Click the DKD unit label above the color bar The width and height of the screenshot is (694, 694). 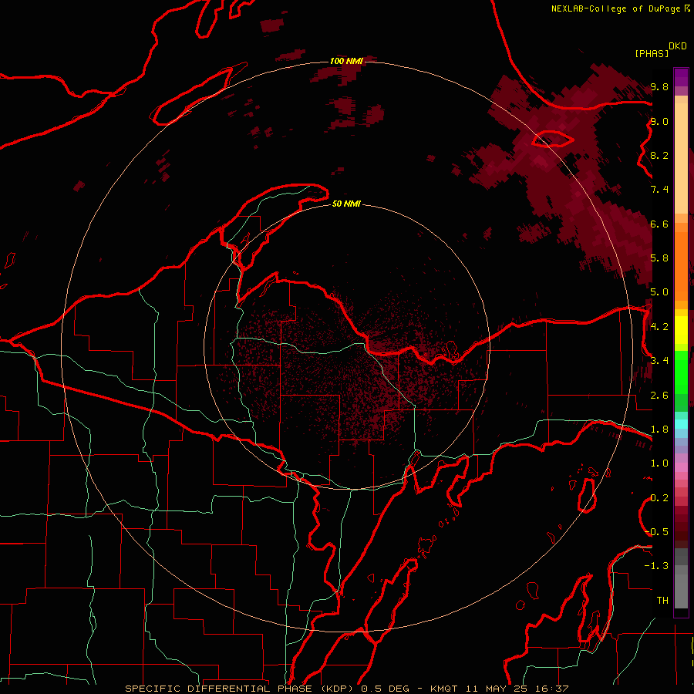click(677, 46)
